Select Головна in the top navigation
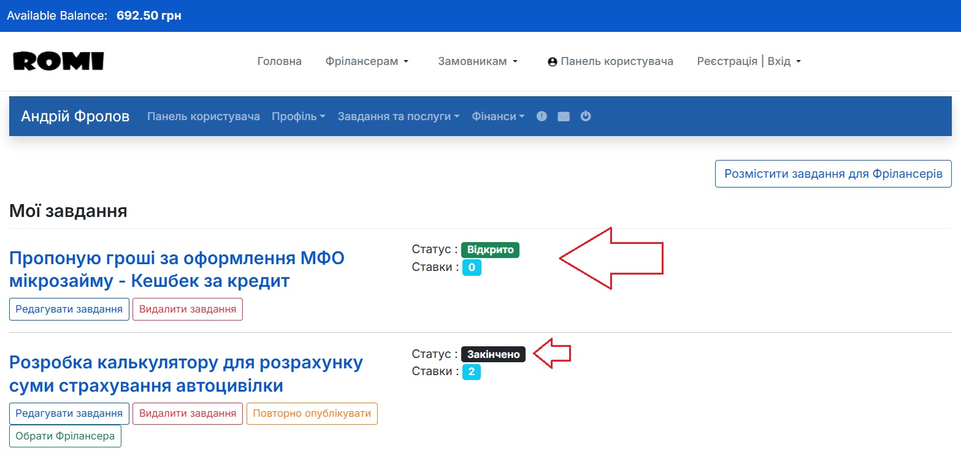 279,61
